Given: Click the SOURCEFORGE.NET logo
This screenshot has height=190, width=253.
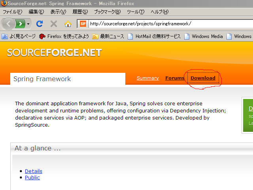Looking at the screenshot, I should tap(54, 53).
